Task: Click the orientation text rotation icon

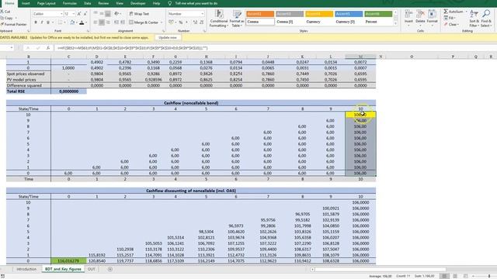Action: [x=116, y=14]
